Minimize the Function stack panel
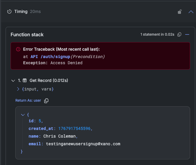The image size is (196, 165). pyautogui.click(x=187, y=34)
